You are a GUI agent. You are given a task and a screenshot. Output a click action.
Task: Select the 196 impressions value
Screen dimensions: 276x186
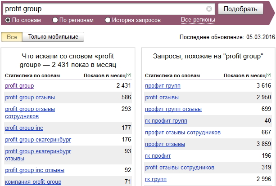[266, 155]
